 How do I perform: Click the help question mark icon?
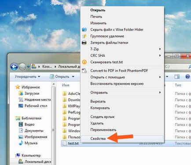(x=187, y=76)
